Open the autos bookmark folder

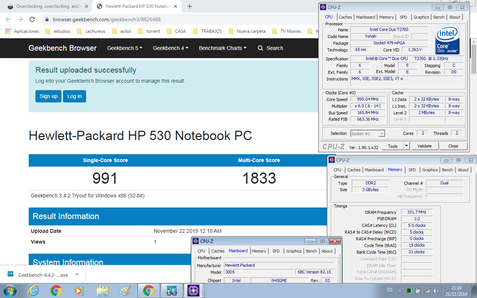(121, 31)
